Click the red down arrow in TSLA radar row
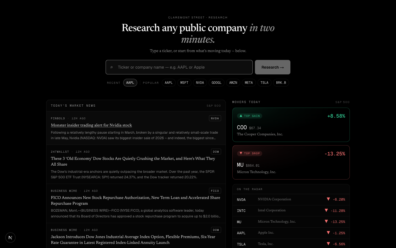Image resolution: width=396 pixels, height=248 pixels. tap(328, 244)
